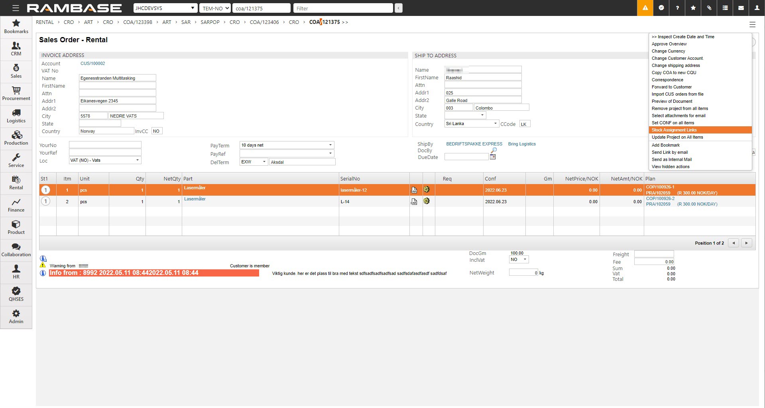765x408 pixels.
Task: Open the envelope mail icon
Action: tap(741, 8)
